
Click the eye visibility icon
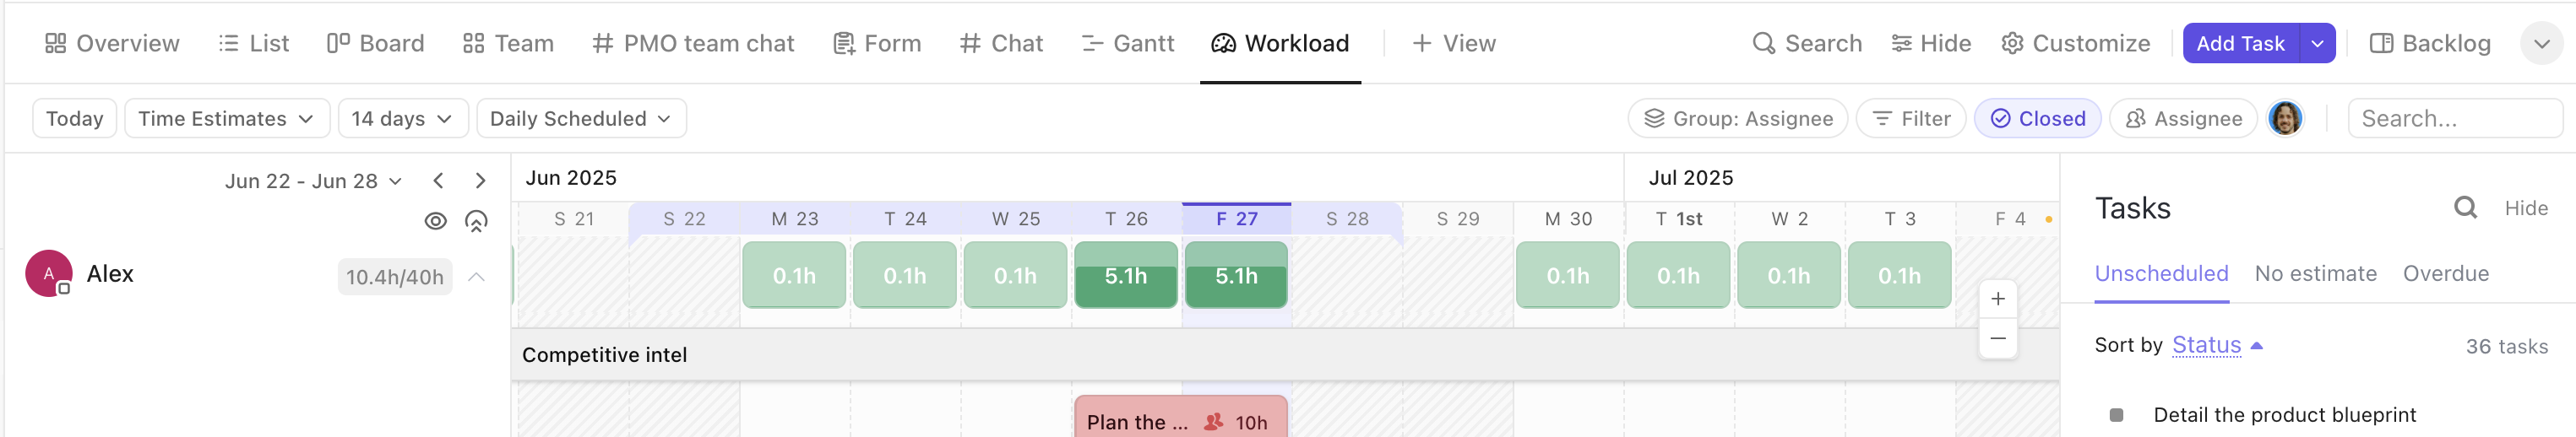coord(435,221)
